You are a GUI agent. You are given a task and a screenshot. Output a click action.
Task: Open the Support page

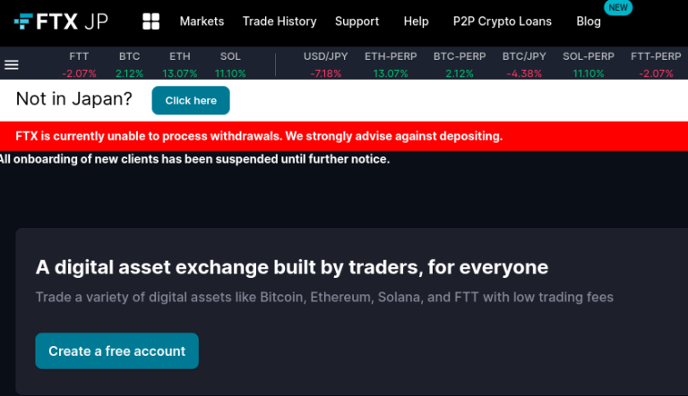(357, 21)
